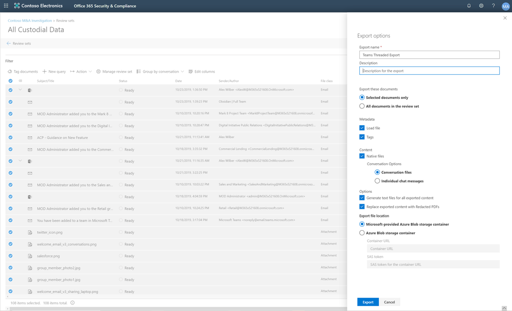This screenshot has width=512, height=311.
Task: Click the mail icon of the Obsidian Full Team row
Action: click(30, 102)
